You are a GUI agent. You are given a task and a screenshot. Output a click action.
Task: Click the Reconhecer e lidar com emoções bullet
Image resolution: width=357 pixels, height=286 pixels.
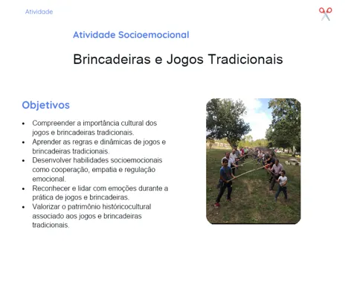[100, 193]
